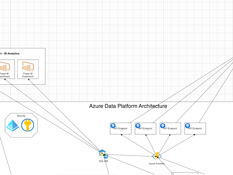The width and height of the screenshot is (233, 175).
Task: Click the fully visible 'Power BI Dashboard' label
Action: pos(28,75)
